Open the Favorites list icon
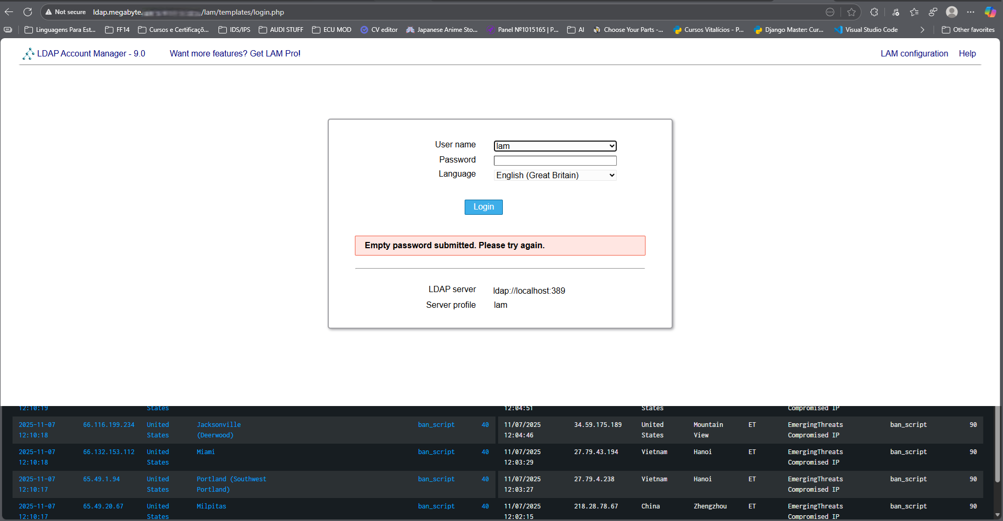This screenshot has width=1003, height=521. (x=914, y=12)
